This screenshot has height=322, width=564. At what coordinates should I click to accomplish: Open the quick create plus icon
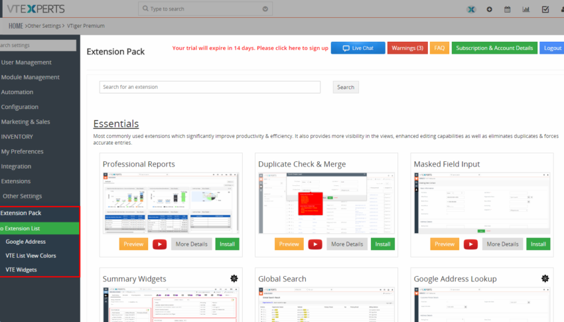tap(489, 9)
